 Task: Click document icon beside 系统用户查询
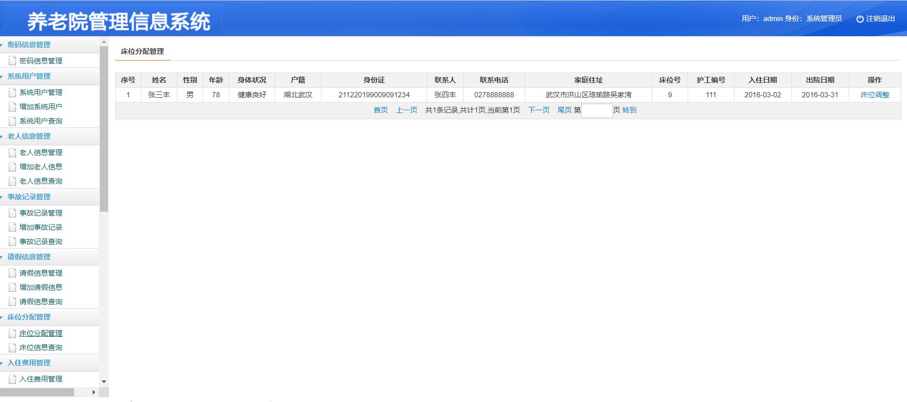click(x=12, y=121)
